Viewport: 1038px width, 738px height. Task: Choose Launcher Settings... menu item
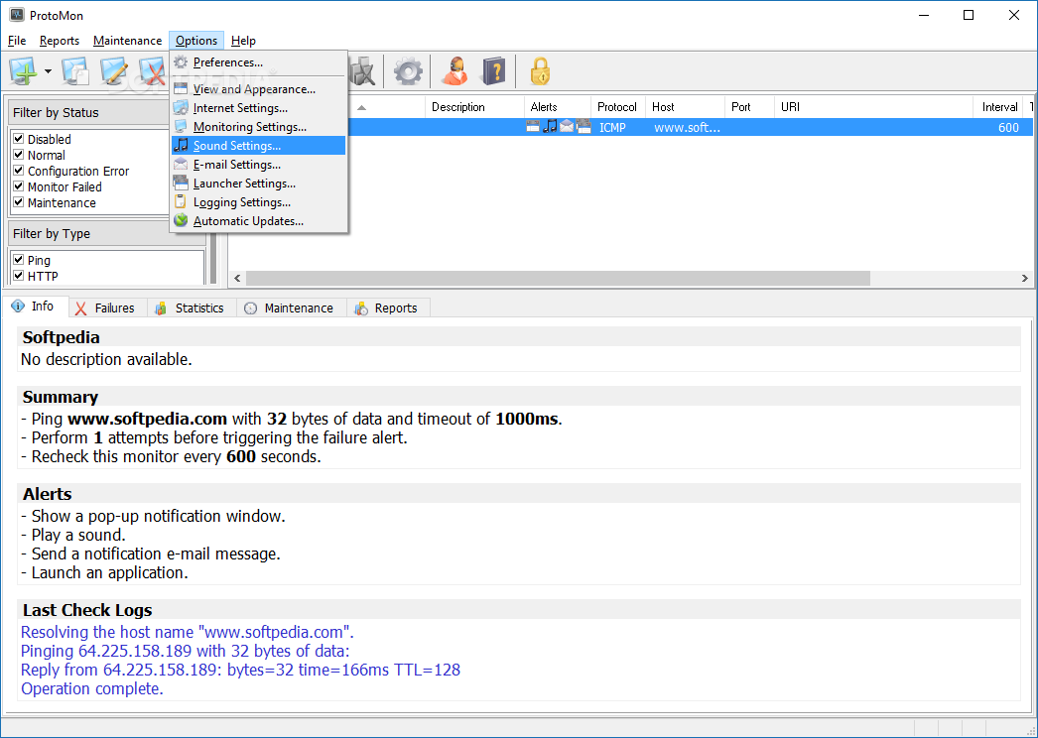(259, 184)
